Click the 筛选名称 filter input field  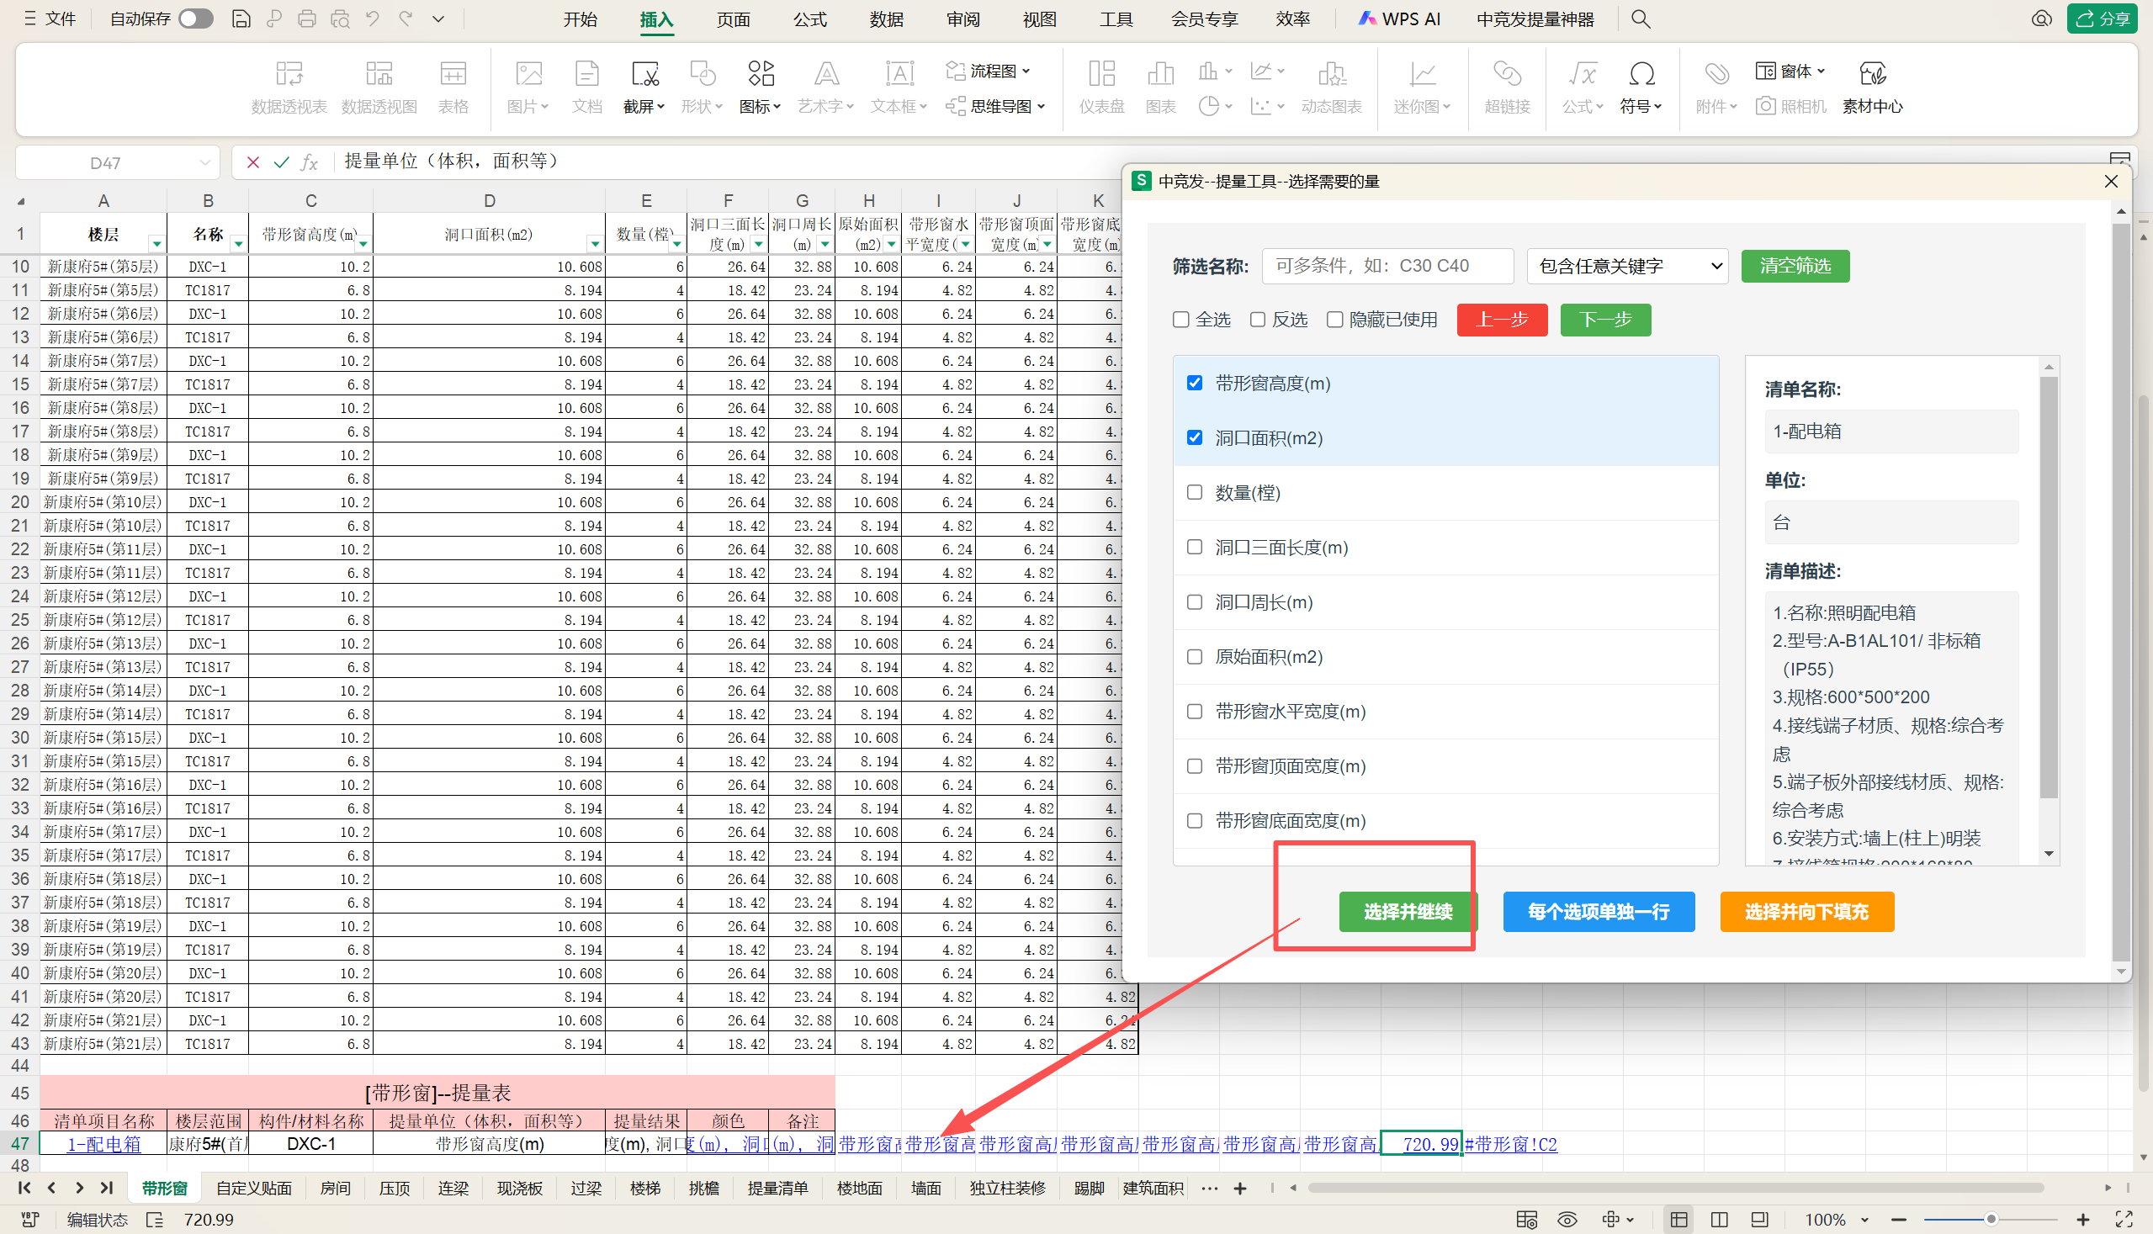pos(1387,266)
